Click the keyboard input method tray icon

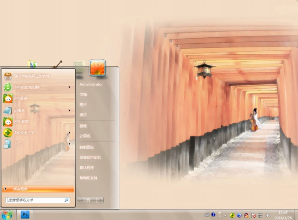click(x=207, y=215)
